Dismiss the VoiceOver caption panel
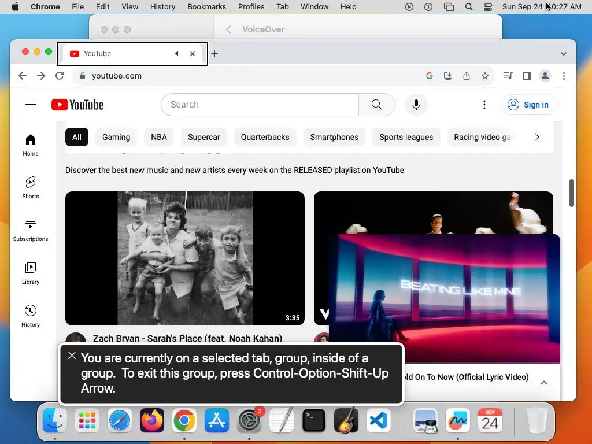 pos(72,356)
